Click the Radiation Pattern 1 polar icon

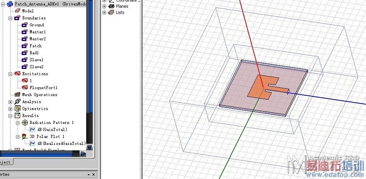25,122
